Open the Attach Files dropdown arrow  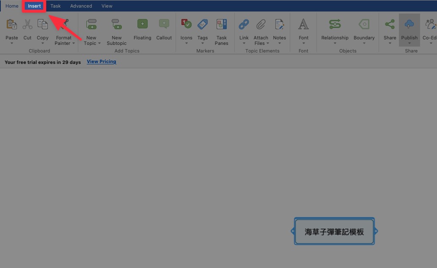(x=267, y=43)
